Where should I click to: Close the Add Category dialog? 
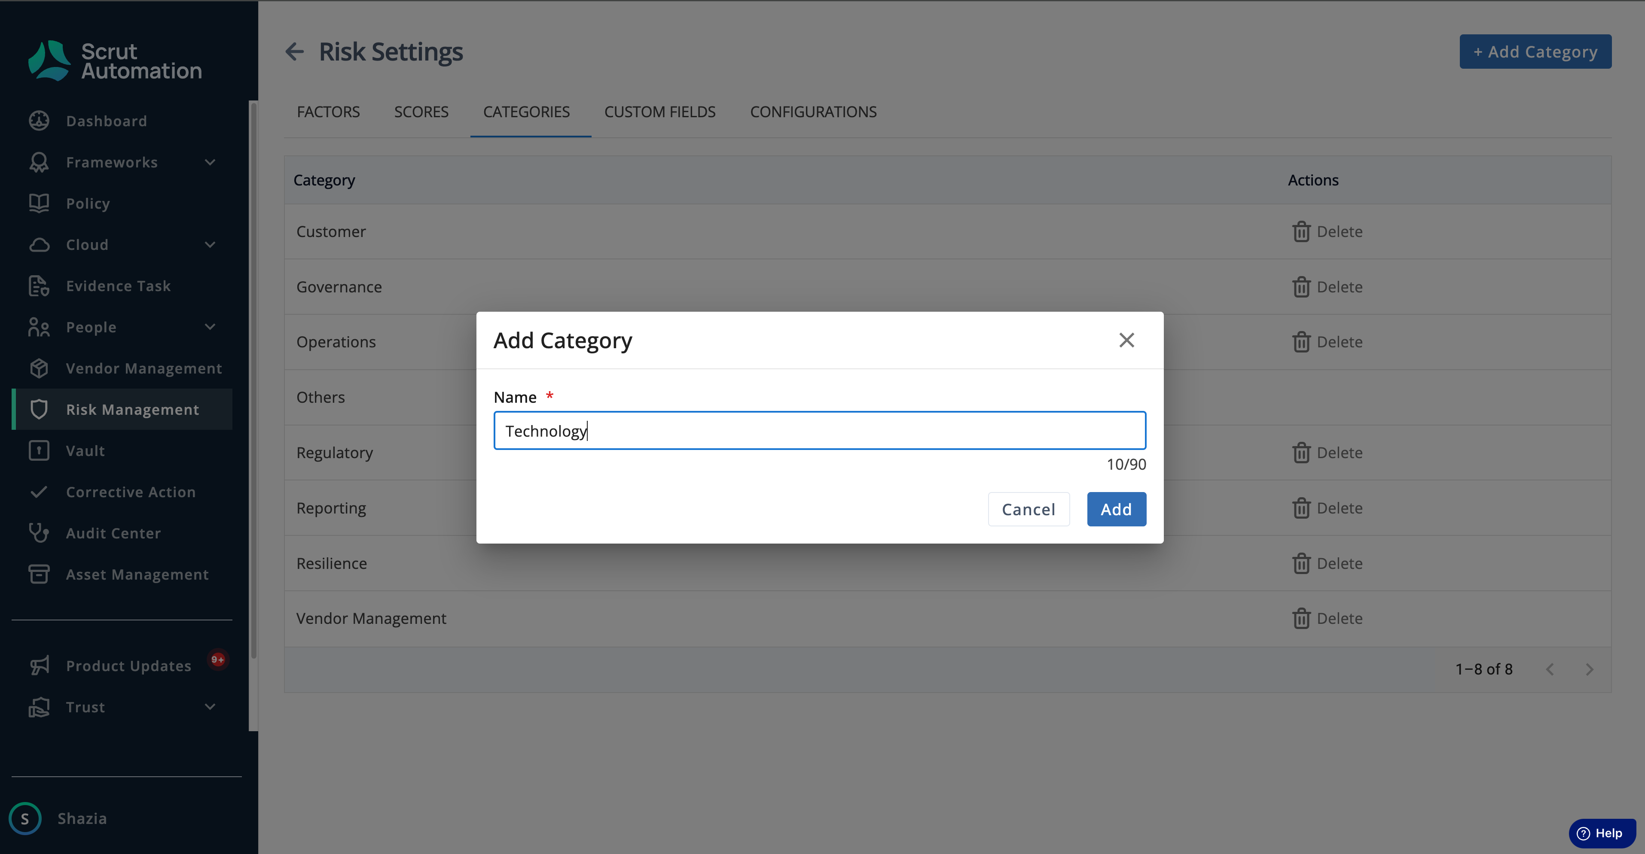click(1126, 340)
